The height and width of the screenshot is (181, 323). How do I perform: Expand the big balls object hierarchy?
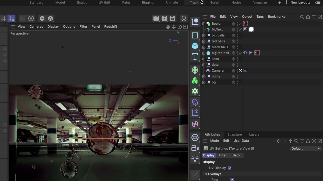click(x=204, y=35)
